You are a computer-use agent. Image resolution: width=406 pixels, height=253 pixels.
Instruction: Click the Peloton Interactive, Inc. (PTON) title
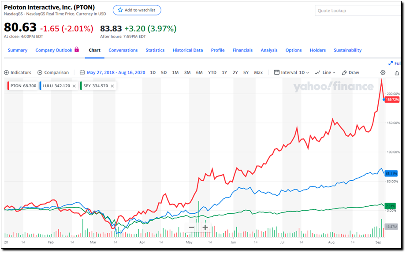pyautogui.click(x=49, y=7)
